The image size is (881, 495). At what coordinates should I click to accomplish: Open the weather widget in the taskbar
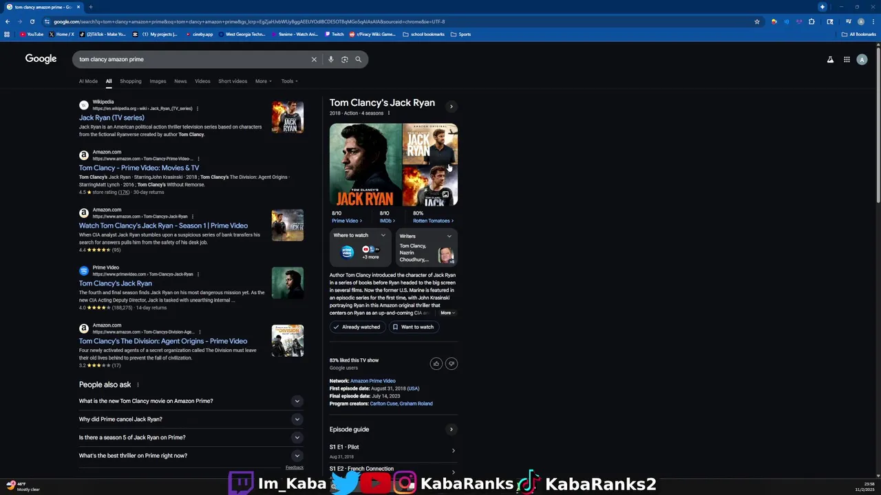(x=23, y=486)
